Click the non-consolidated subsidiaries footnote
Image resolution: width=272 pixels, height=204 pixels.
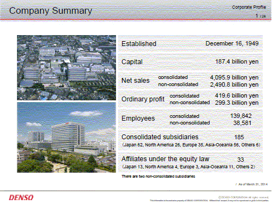point(158,177)
